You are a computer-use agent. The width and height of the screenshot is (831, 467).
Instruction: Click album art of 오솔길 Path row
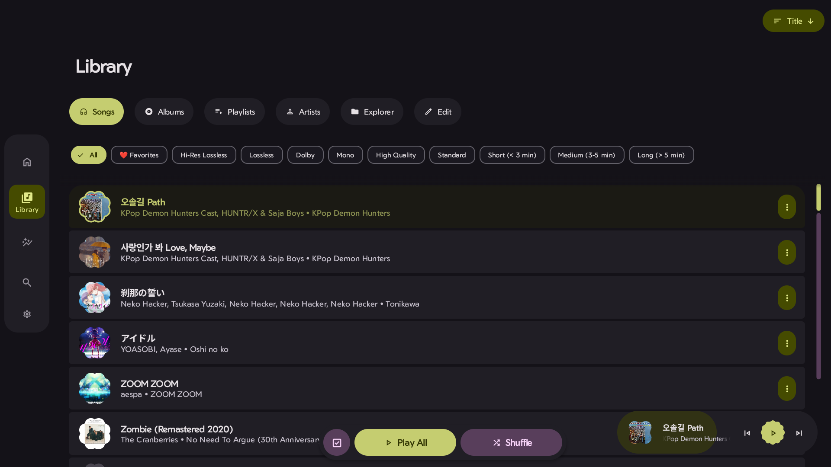95,207
